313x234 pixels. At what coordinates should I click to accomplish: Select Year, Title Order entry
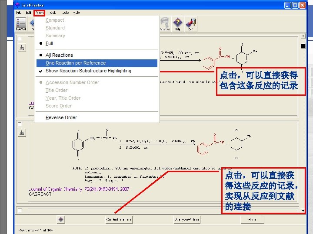(x=97, y=98)
